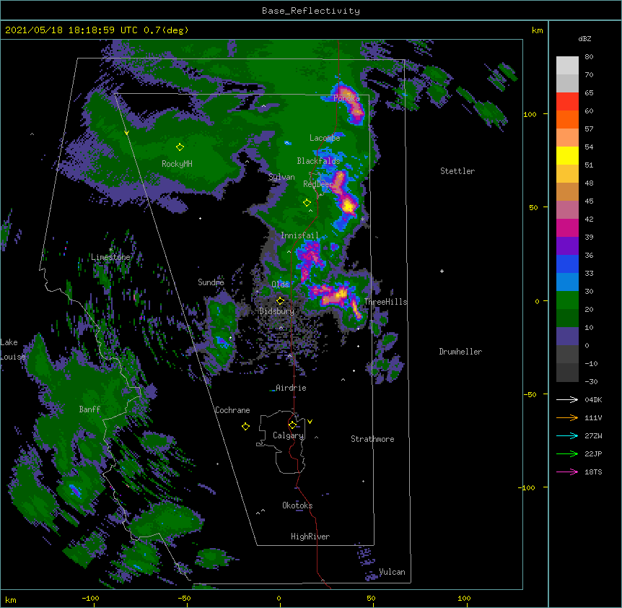The width and height of the screenshot is (622, 608).
Task: Click the Strathmore town label
Action: tap(372, 439)
